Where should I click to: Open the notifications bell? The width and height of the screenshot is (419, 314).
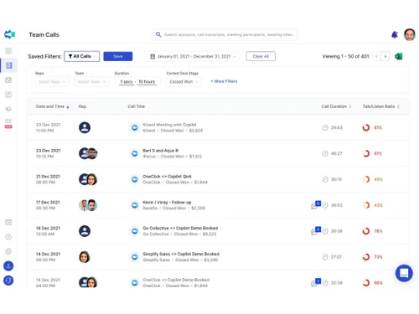[395, 34]
